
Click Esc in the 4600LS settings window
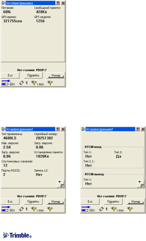point(10,202)
